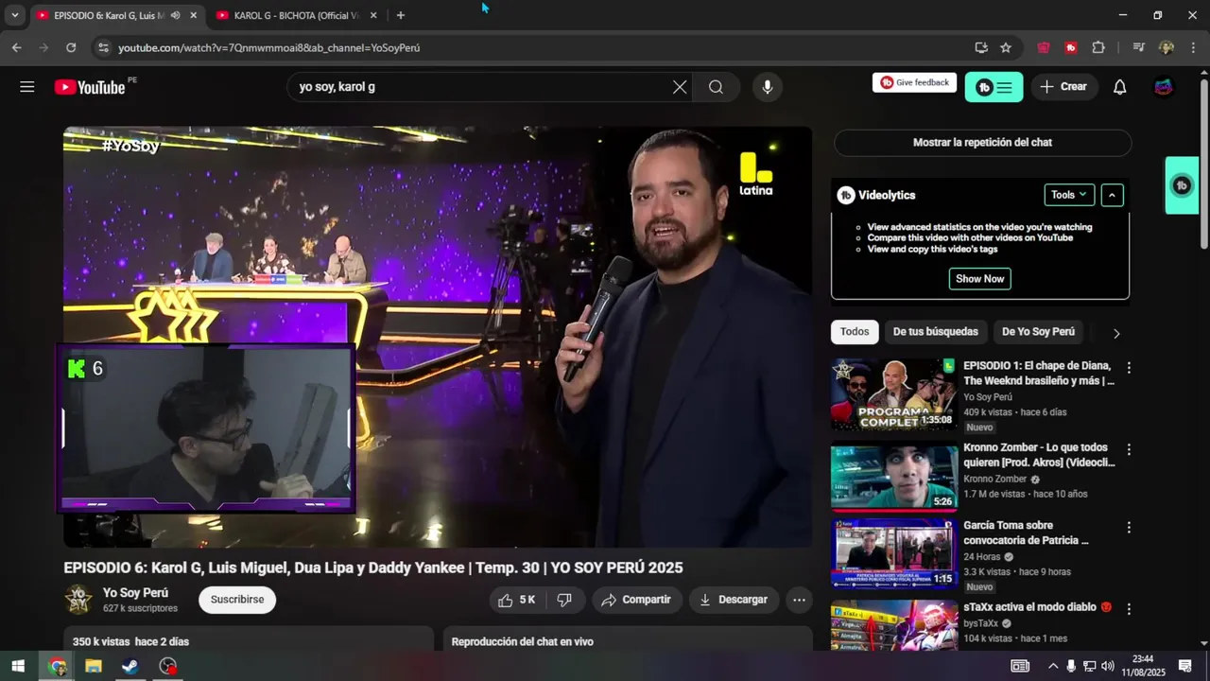The image size is (1210, 681).
Task: Open the Chrome extensions puzzle icon
Action: pos(1098,47)
